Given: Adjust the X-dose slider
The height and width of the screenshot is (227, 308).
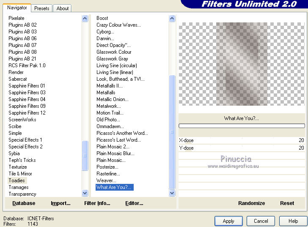Looking at the screenshot, I should click(x=242, y=140).
